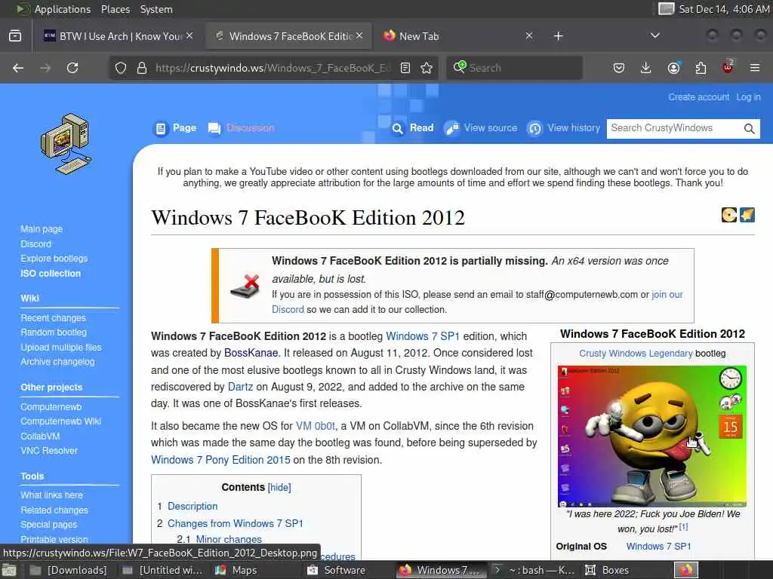
Task: Focus the Firefox Search box
Action: pos(514,68)
